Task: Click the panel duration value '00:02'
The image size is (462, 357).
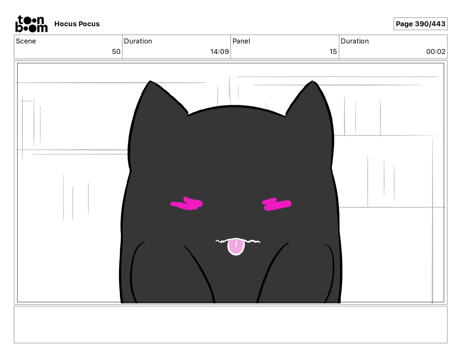Action: click(436, 52)
